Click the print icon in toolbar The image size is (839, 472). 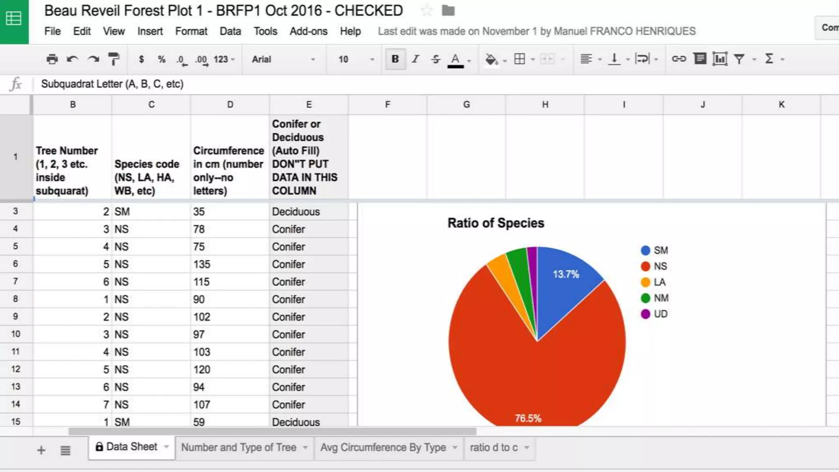click(52, 59)
